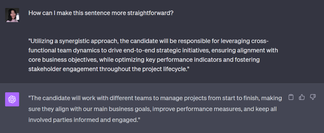Click "main business goals" in the reply
The image size is (324, 133).
126,109
